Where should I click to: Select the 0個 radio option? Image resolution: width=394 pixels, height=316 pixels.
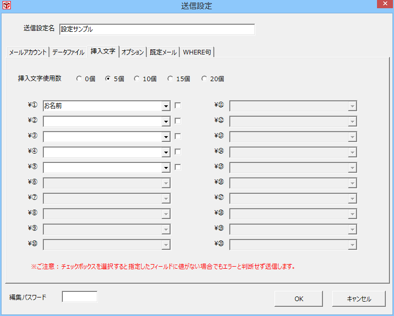85,79
